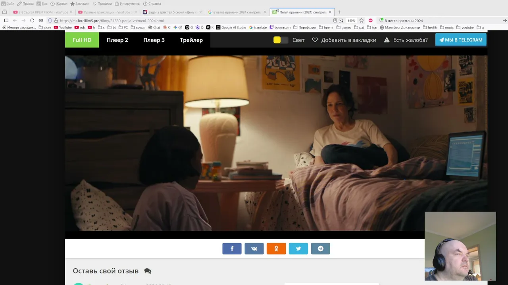Open the G4 bookmark
The height and width of the screenshot is (285, 508).
pos(178,28)
